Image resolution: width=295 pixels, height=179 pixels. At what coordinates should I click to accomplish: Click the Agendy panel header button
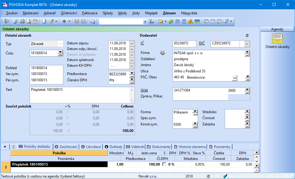277,29
